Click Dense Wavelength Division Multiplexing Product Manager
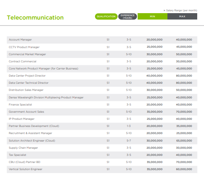The width and height of the screenshot is (204, 178). (46, 97)
